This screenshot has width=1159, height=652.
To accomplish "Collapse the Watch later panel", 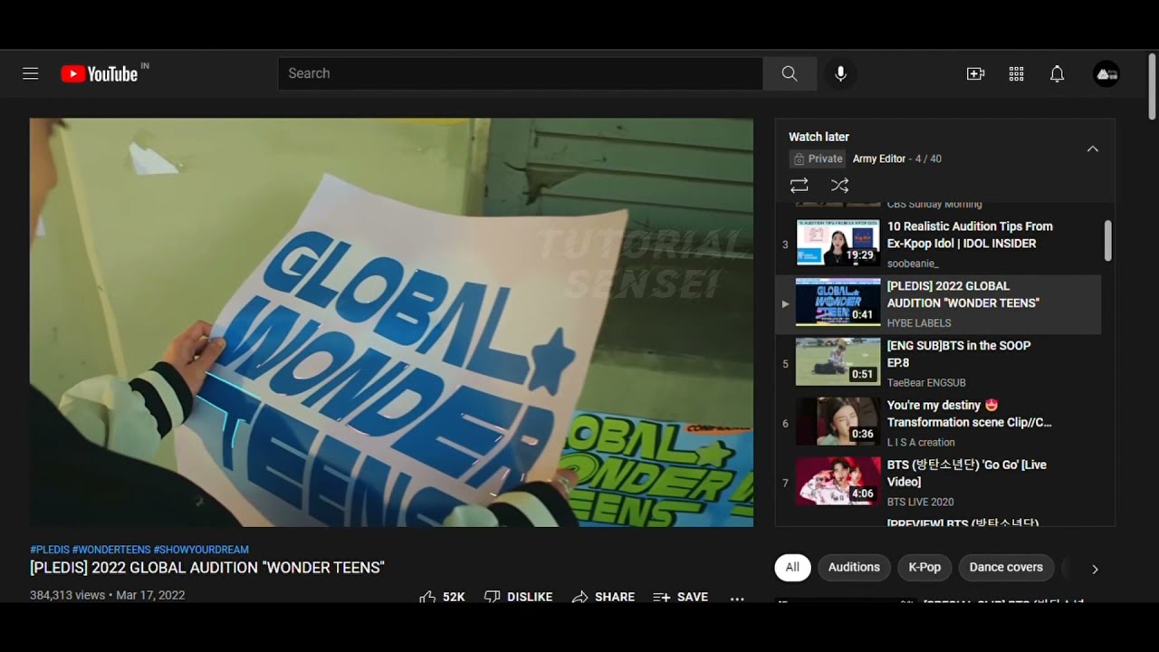I will [x=1093, y=149].
